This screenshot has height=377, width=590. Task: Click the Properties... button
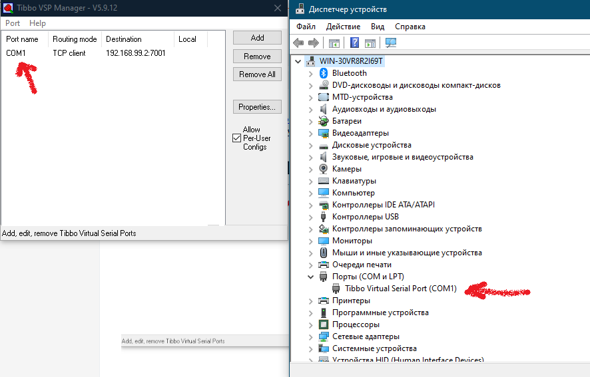257,107
